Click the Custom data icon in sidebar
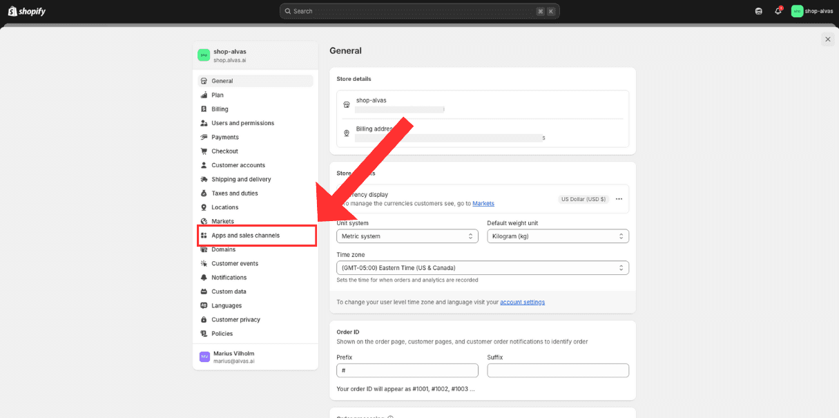This screenshot has width=839, height=418. click(x=204, y=292)
